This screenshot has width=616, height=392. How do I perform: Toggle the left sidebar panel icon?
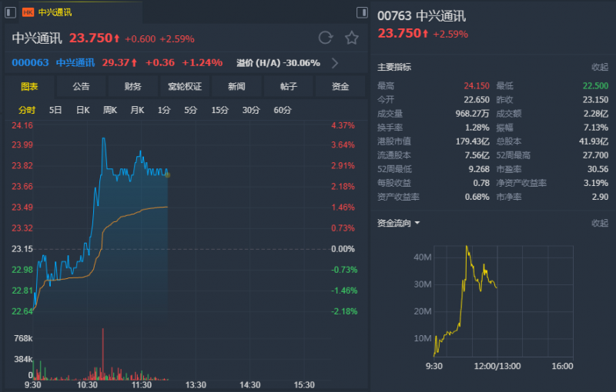pos(10,12)
